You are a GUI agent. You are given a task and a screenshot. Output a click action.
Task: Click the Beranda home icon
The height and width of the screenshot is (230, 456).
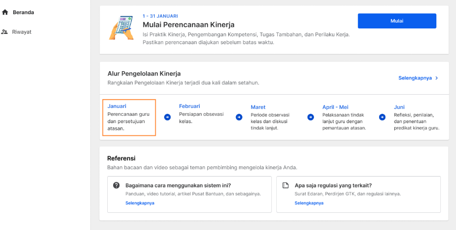pyautogui.click(x=5, y=12)
